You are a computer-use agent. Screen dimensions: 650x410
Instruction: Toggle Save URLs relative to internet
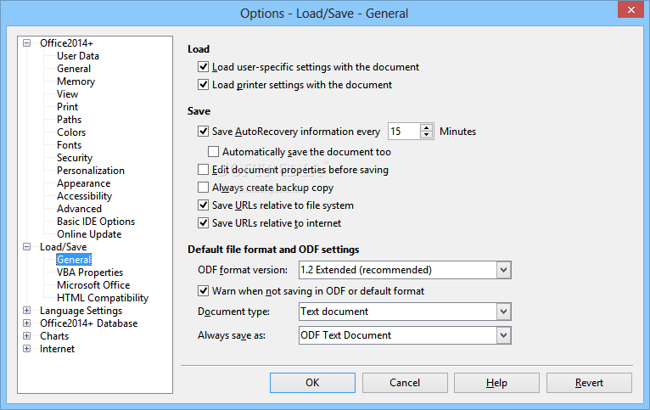[x=203, y=223]
